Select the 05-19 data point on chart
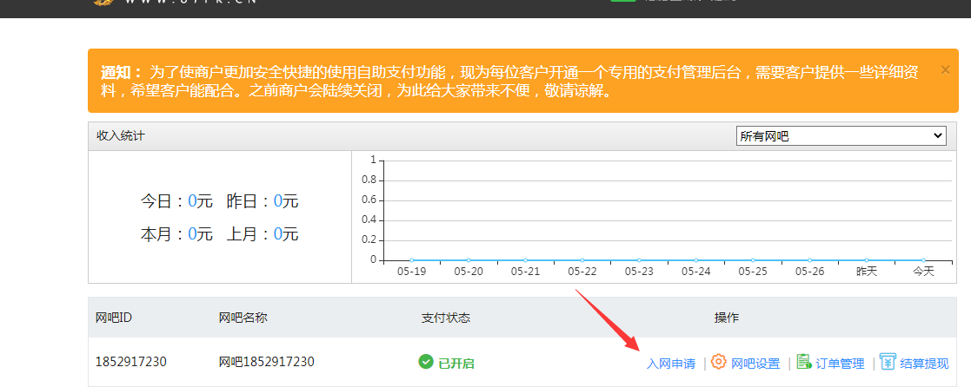The height and width of the screenshot is (387, 971). point(412,259)
